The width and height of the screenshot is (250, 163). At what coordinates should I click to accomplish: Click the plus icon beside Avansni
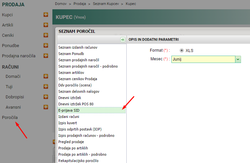pyautogui.click(x=46, y=107)
